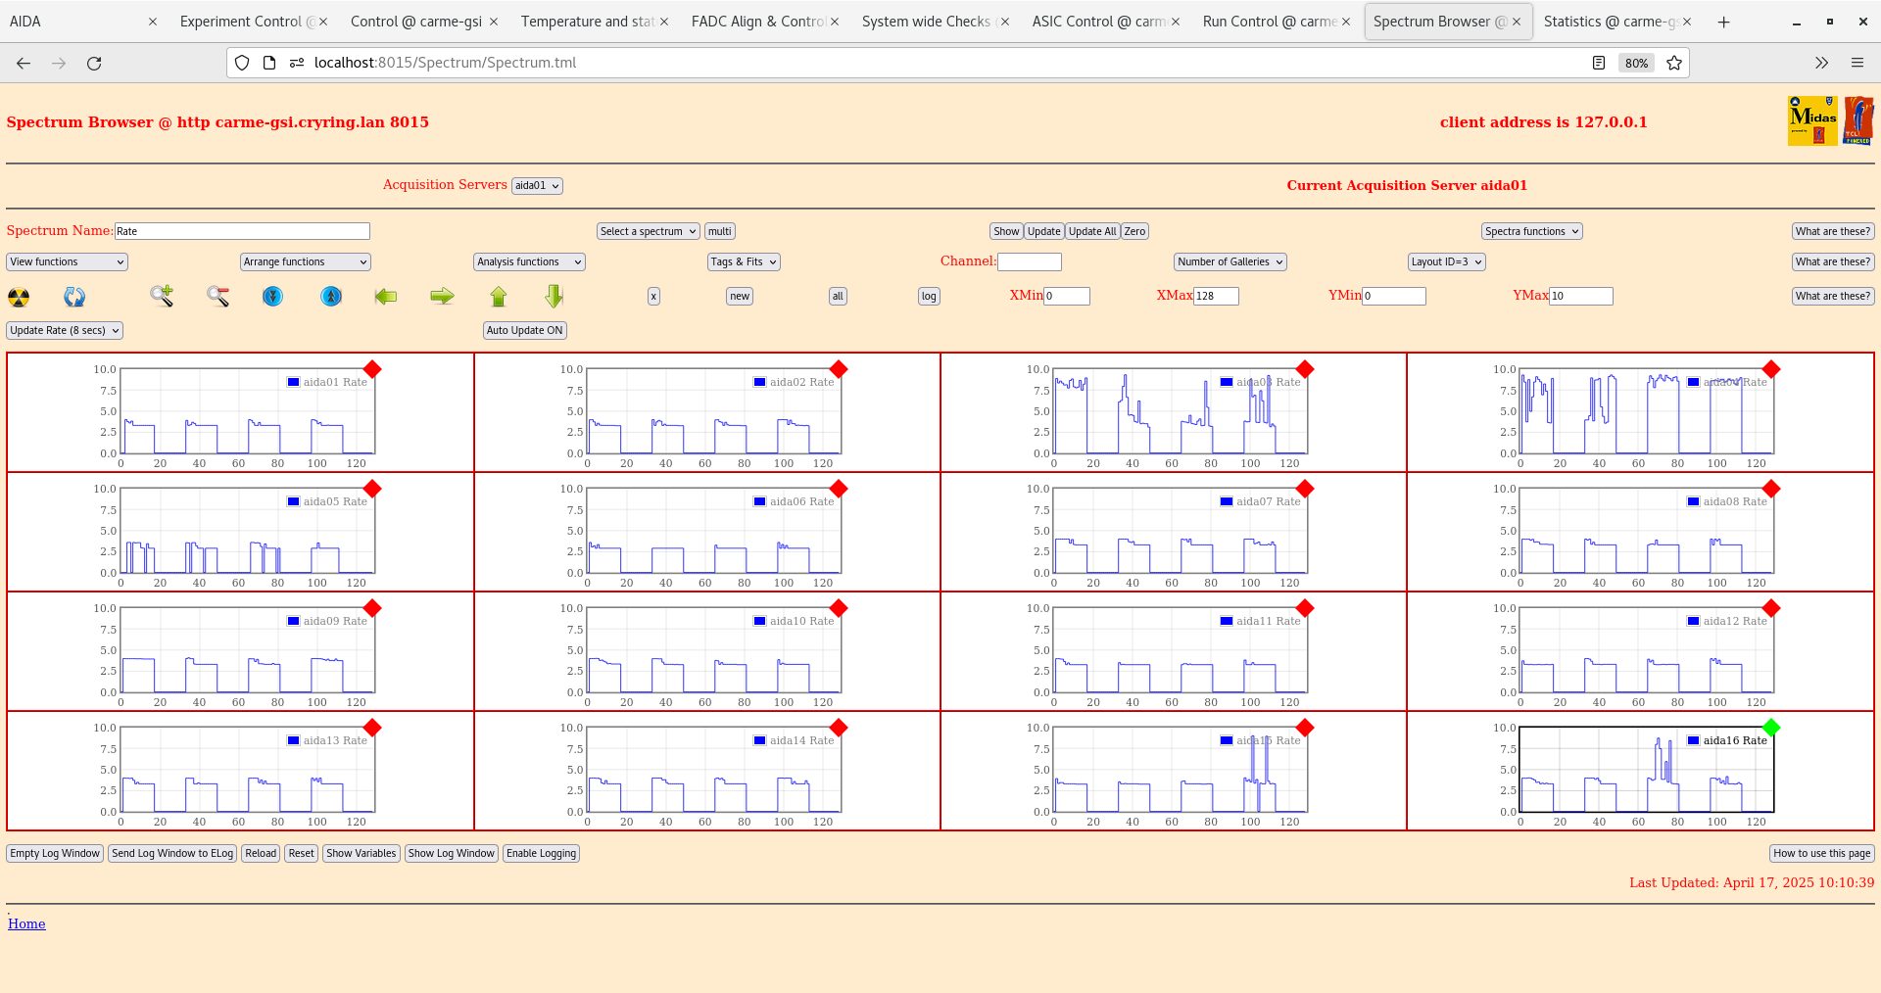Click the Midas logo image

pos(1812,119)
